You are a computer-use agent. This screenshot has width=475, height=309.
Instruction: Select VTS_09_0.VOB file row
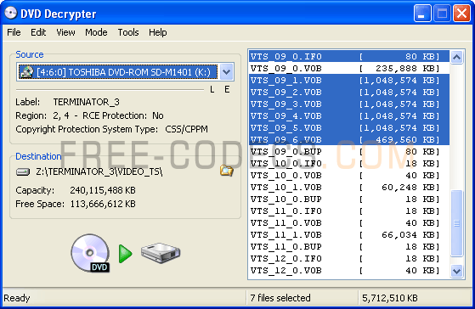click(349, 69)
